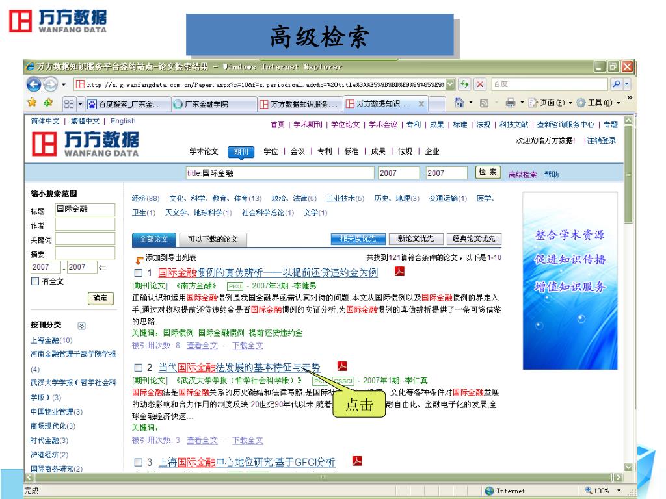Sort by 相关度优先

click(358, 239)
